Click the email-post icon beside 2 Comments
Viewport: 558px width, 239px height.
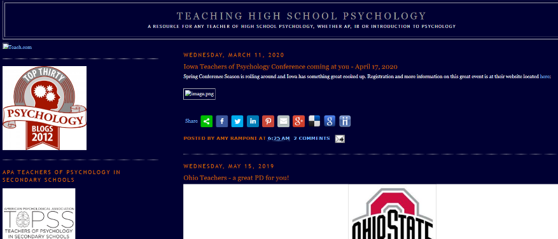(x=340, y=139)
